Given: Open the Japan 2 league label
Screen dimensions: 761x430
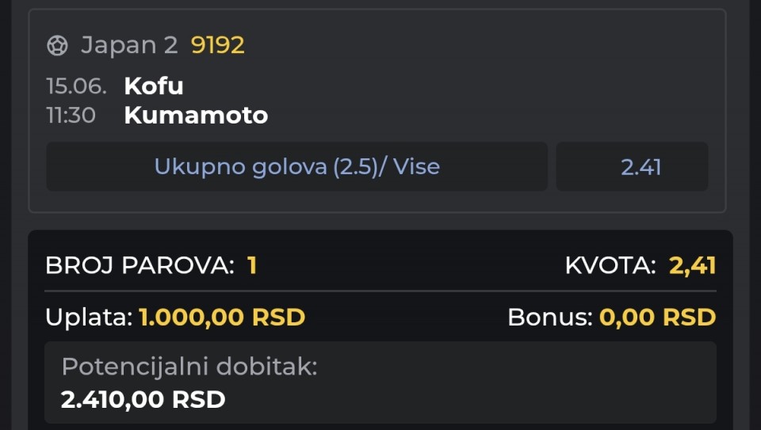Looking at the screenshot, I should pyautogui.click(x=129, y=45).
